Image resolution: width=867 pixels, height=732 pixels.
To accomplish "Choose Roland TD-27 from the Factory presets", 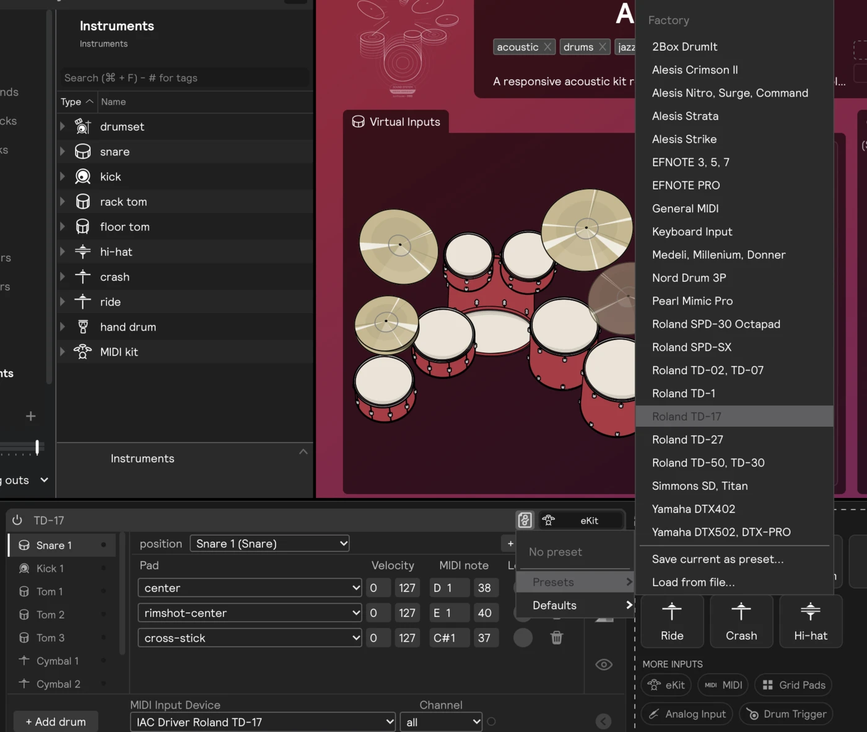I will click(734, 440).
